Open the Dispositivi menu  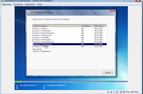click(x=30, y=4)
